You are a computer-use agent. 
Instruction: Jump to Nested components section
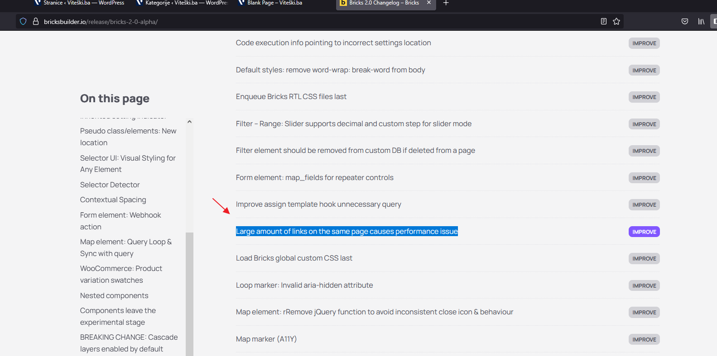[x=114, y=295]
